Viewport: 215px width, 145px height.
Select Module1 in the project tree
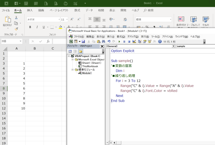(x=87, y=73)
